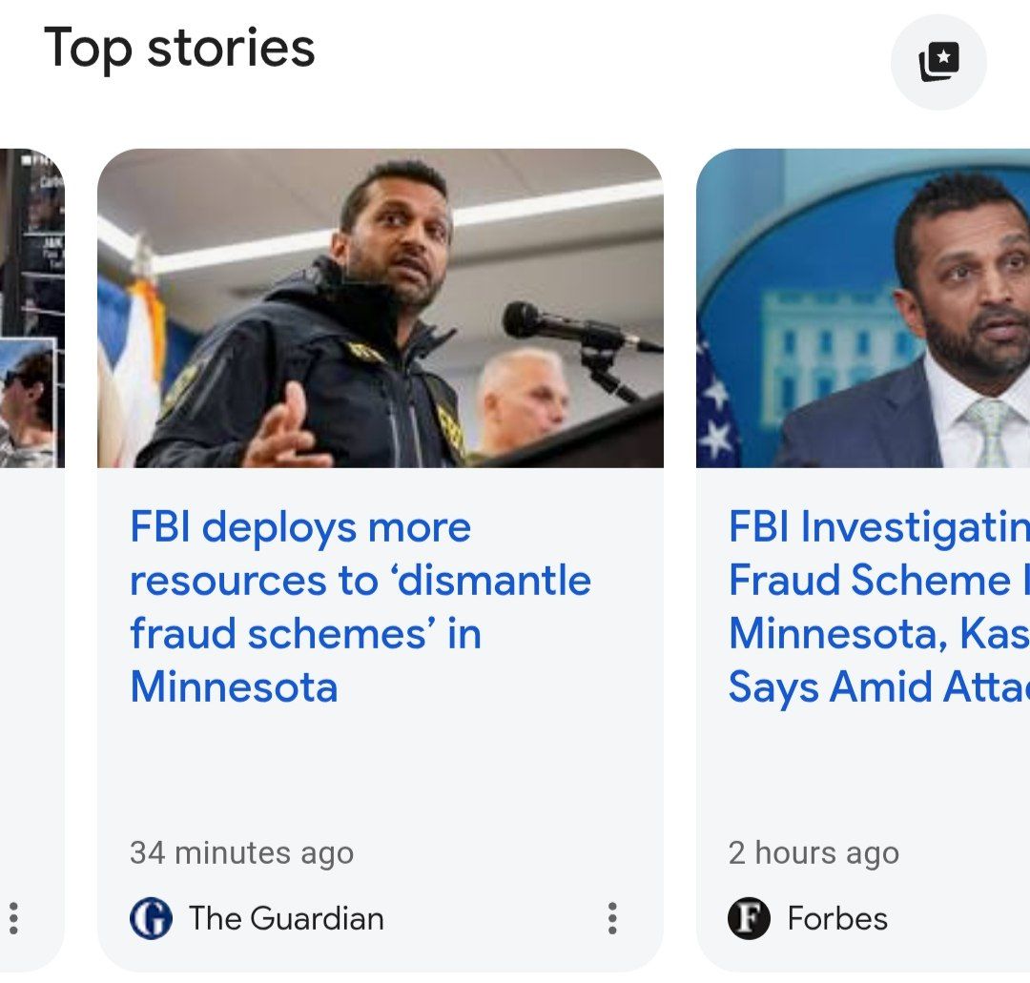Image resolution: width=1030 pixels, height=983 pixels.
Task: Click the '2 hours ago' timestamp
Action: [813, 852]
